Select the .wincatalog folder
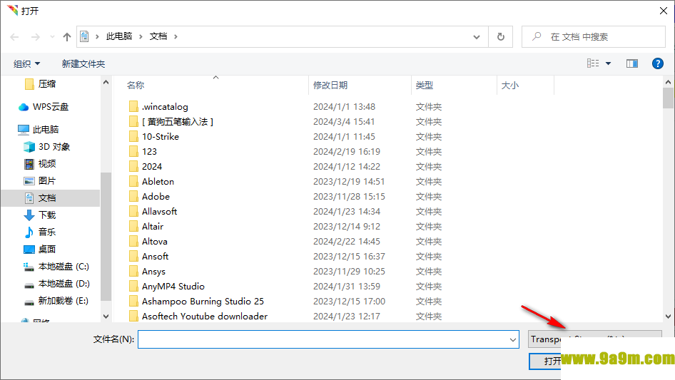 [165, 107]
